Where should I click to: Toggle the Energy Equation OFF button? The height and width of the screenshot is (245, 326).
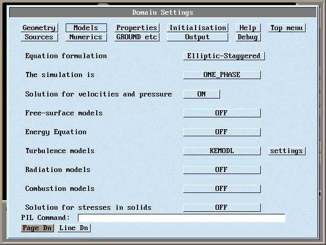tap(222, 132)
